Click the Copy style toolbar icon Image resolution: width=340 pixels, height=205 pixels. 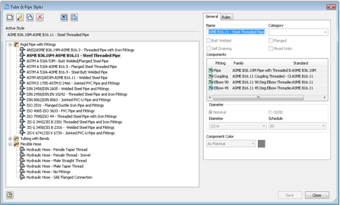click(30, 17)
